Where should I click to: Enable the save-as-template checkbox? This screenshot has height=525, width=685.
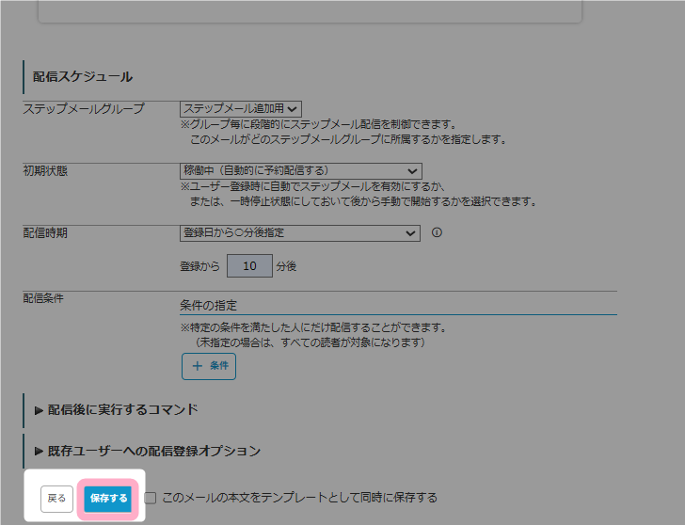click(x=151, y=498)
